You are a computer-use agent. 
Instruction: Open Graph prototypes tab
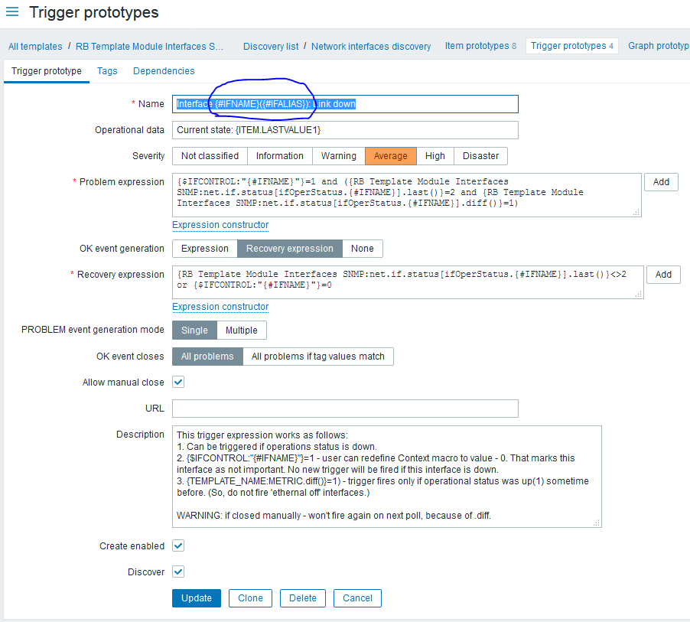[659, 46]
